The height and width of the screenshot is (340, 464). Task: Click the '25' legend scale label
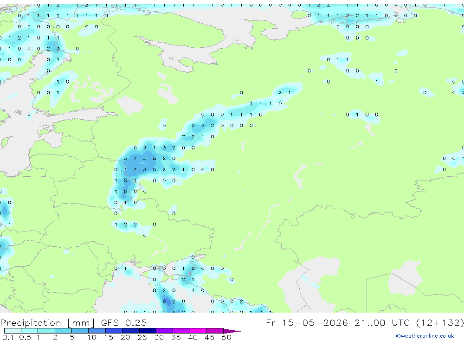142,337
